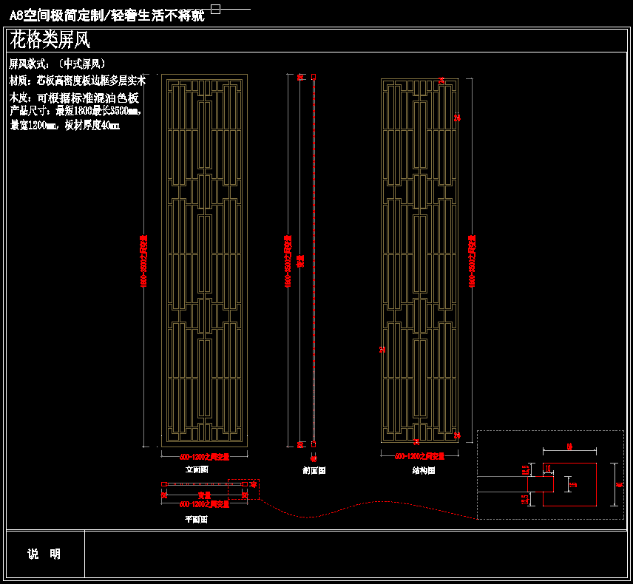Image resolution: width=633 pixels, height=584 pixels.
Task: Select the lattice screen in the elevation view
Action: (x=205, y=260)
